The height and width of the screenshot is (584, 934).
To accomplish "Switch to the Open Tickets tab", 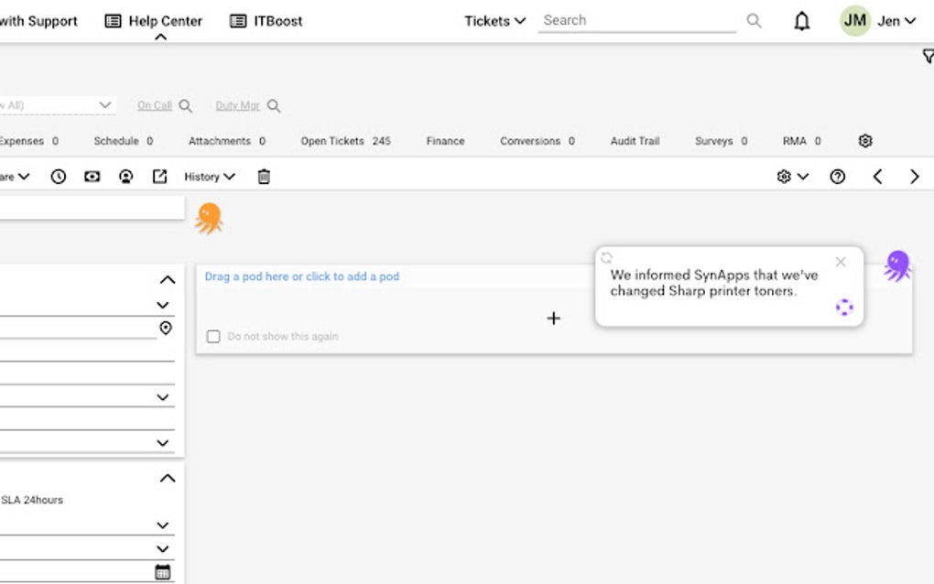I will point(345,141).
